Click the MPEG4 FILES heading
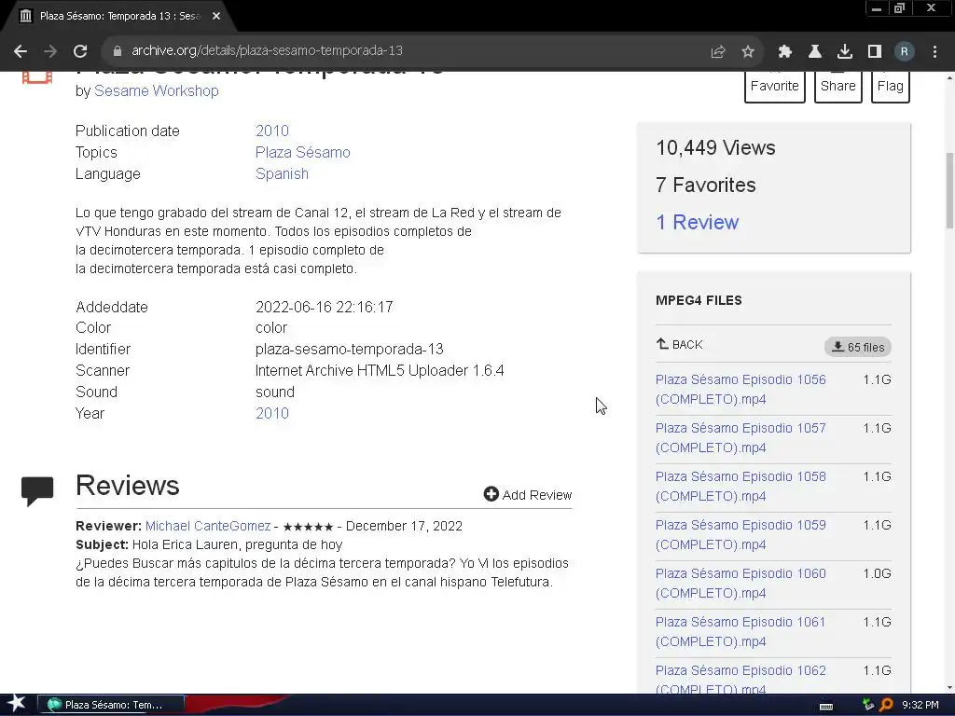The height and width of the screenshot is (716, 955). point(699,300)
